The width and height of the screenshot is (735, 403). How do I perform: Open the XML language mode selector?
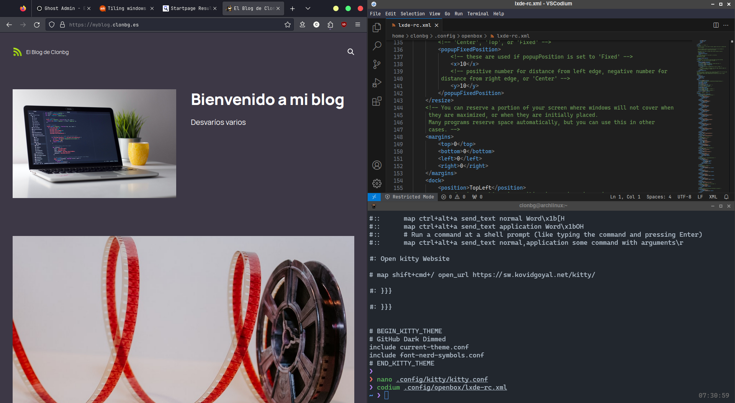point(713,197)
